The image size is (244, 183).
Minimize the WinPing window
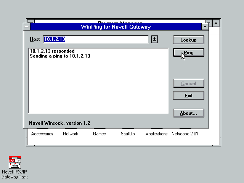(205, 27)
